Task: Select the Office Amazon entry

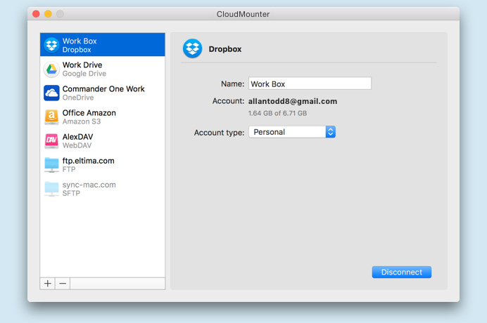Action: 103,117
